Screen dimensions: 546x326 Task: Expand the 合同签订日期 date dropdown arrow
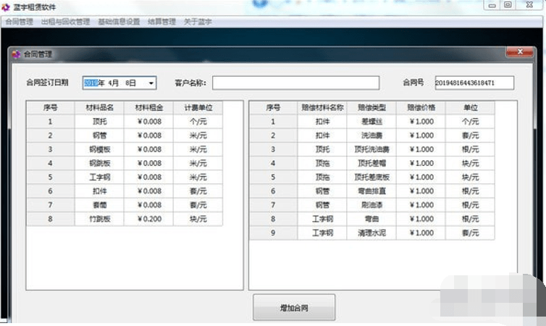click(x=151, y=83)
